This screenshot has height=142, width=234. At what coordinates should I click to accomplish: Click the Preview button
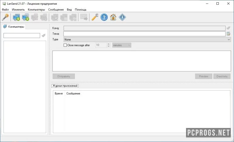click(x=204, y=76)
